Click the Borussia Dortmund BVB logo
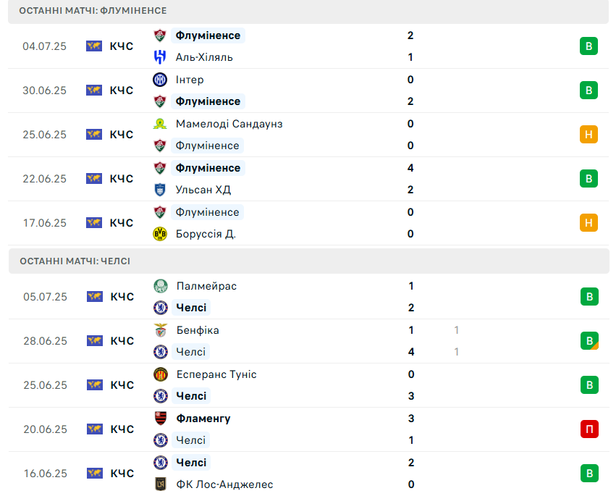Viewport: 616px width, 496px height. pos(160,234)
